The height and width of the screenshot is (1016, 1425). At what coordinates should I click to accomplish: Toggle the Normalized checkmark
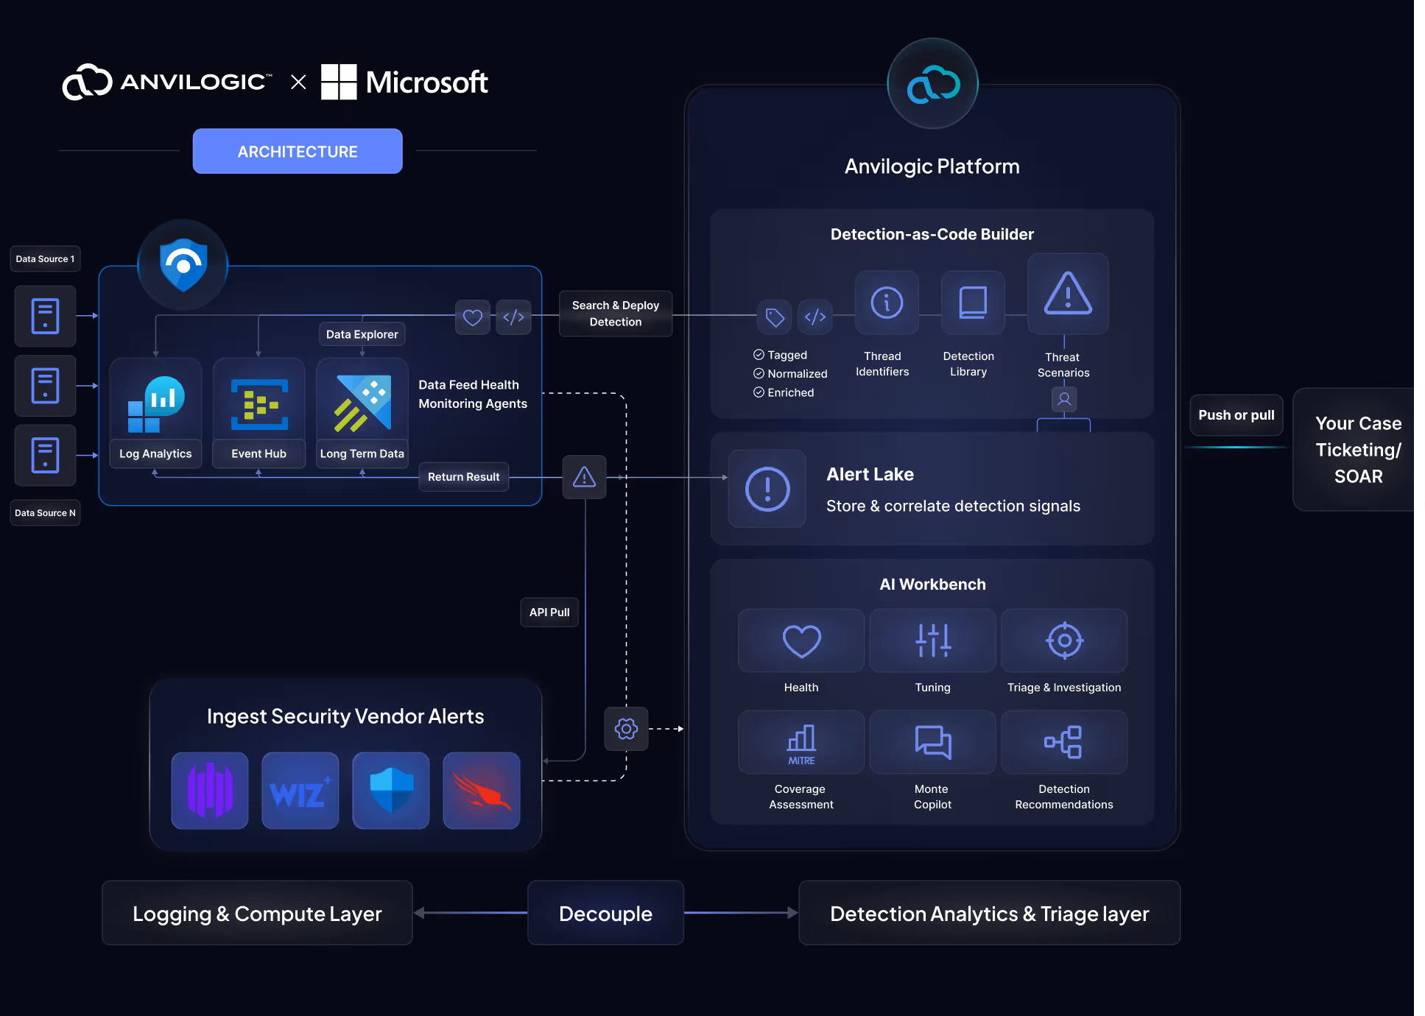[759, 374]
